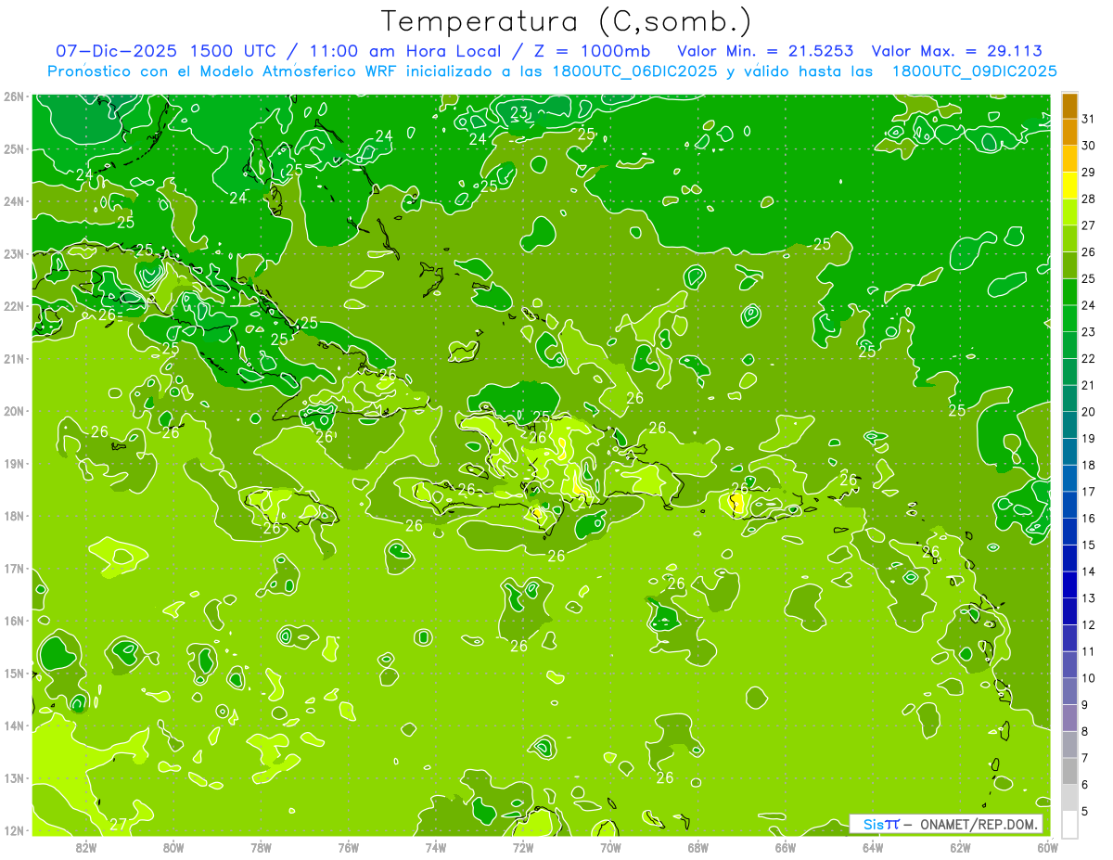The height and width of the screenshot is (860, 1113).
Task: Click the '28' value on the color legend
Action: (x=1088, y=199)
